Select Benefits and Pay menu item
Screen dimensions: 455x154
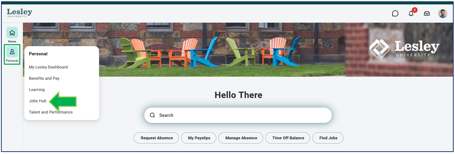[44, 78]
